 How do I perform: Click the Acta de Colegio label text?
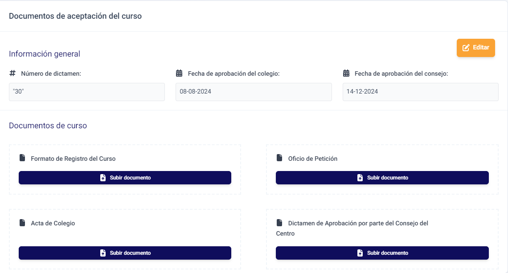[x=53, y=223]
